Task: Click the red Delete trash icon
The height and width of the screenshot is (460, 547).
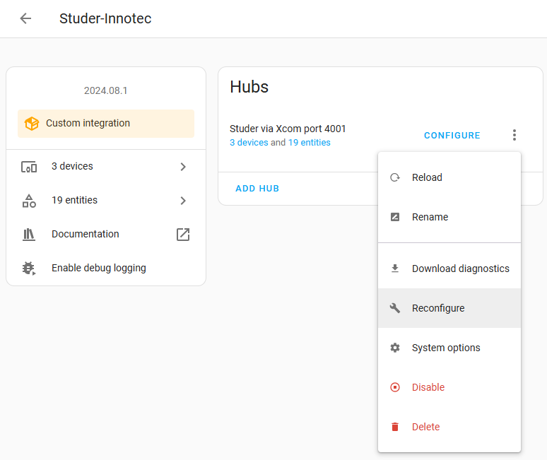Action: (x=395, y=427)
